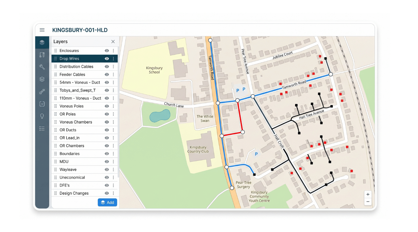Open the hamburger menu beside KINGSBURY-001-HLD
Viewport: 418px width, 232px height.
[42, 30]
